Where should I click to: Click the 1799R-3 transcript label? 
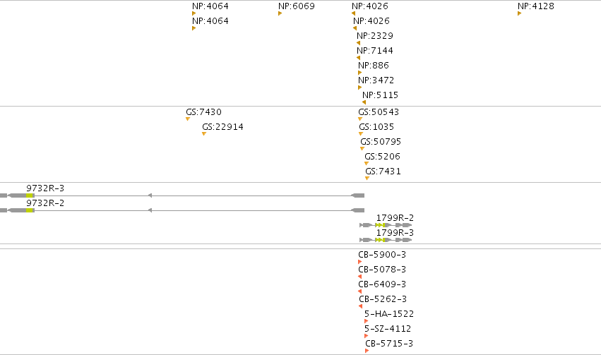coord(395,232)
